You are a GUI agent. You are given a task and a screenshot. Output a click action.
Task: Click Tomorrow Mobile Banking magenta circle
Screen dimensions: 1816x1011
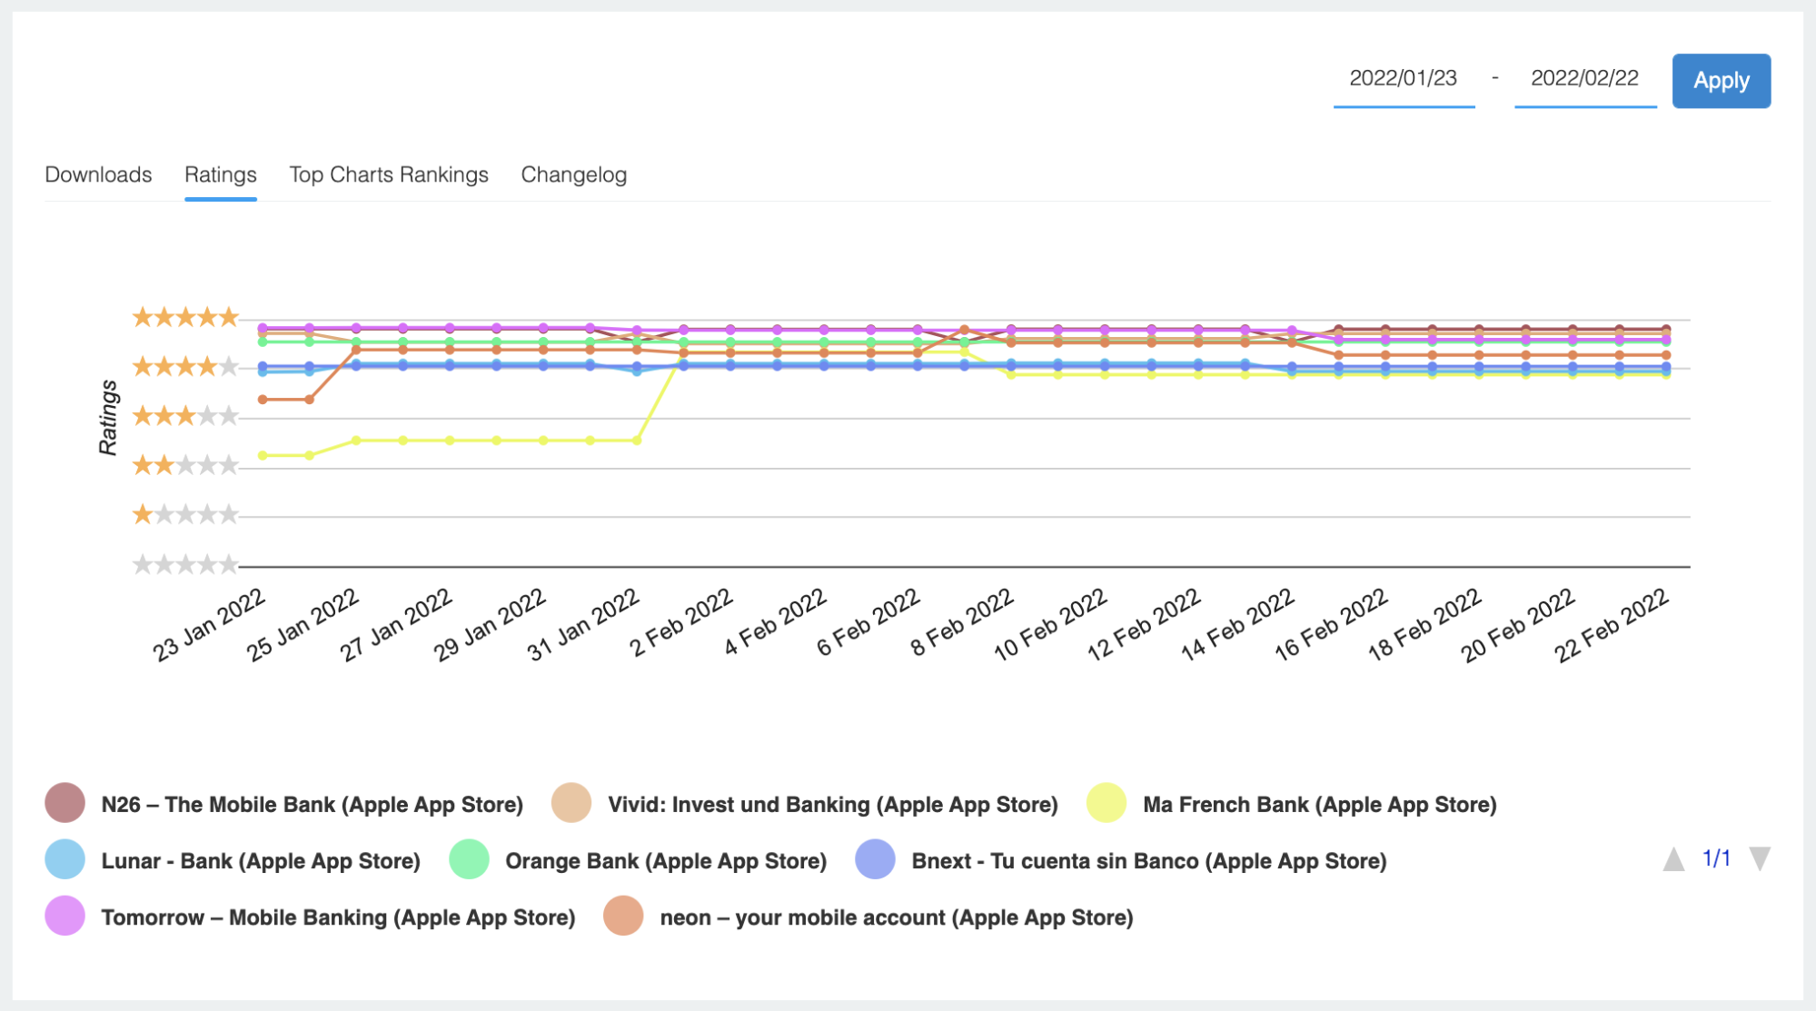(x=65, y=916)
